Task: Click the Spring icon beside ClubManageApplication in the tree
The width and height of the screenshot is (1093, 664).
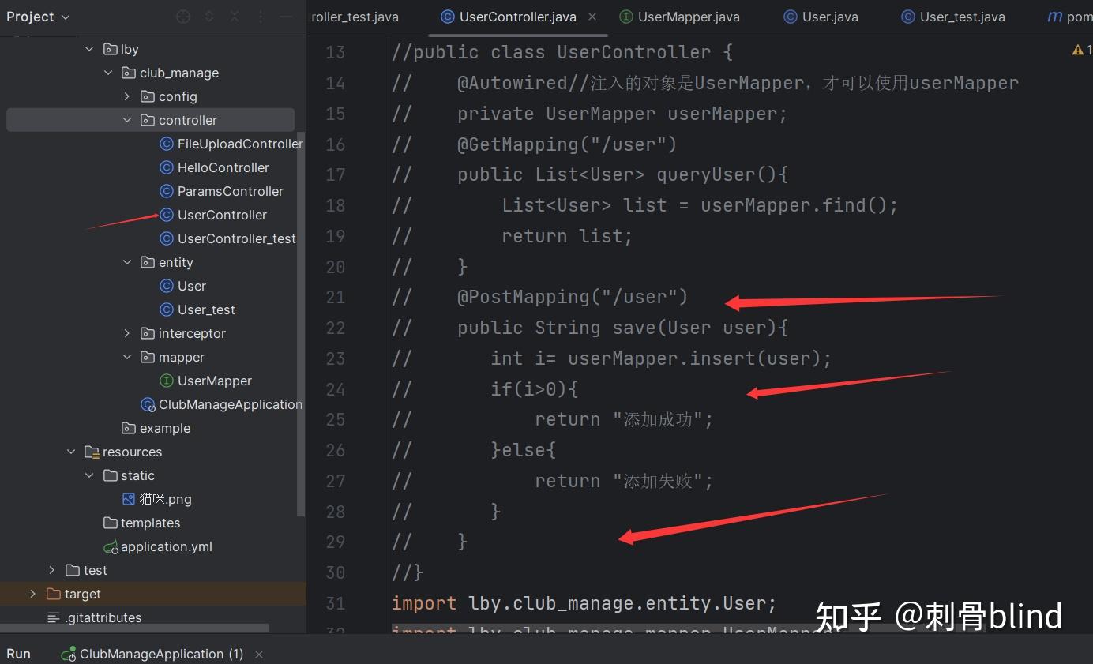Action: point(148,404)
